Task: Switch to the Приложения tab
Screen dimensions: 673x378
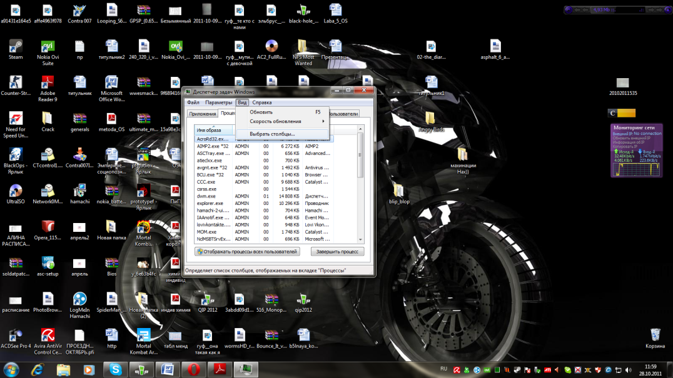Action: point(202,114)
